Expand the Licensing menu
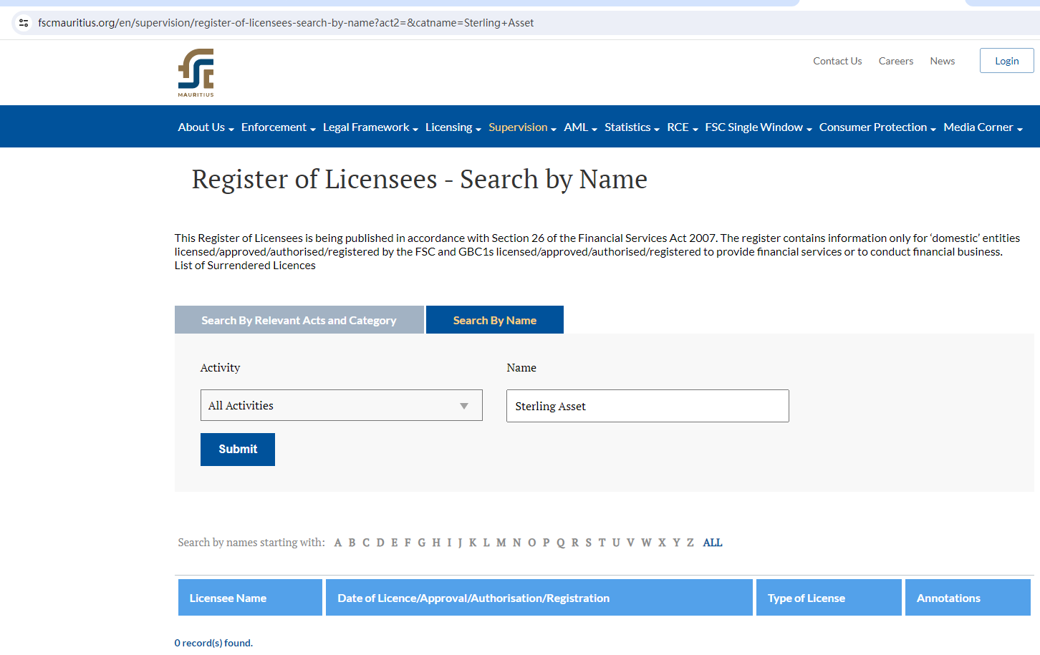1040x655 pixels. [x=453, y=127]
